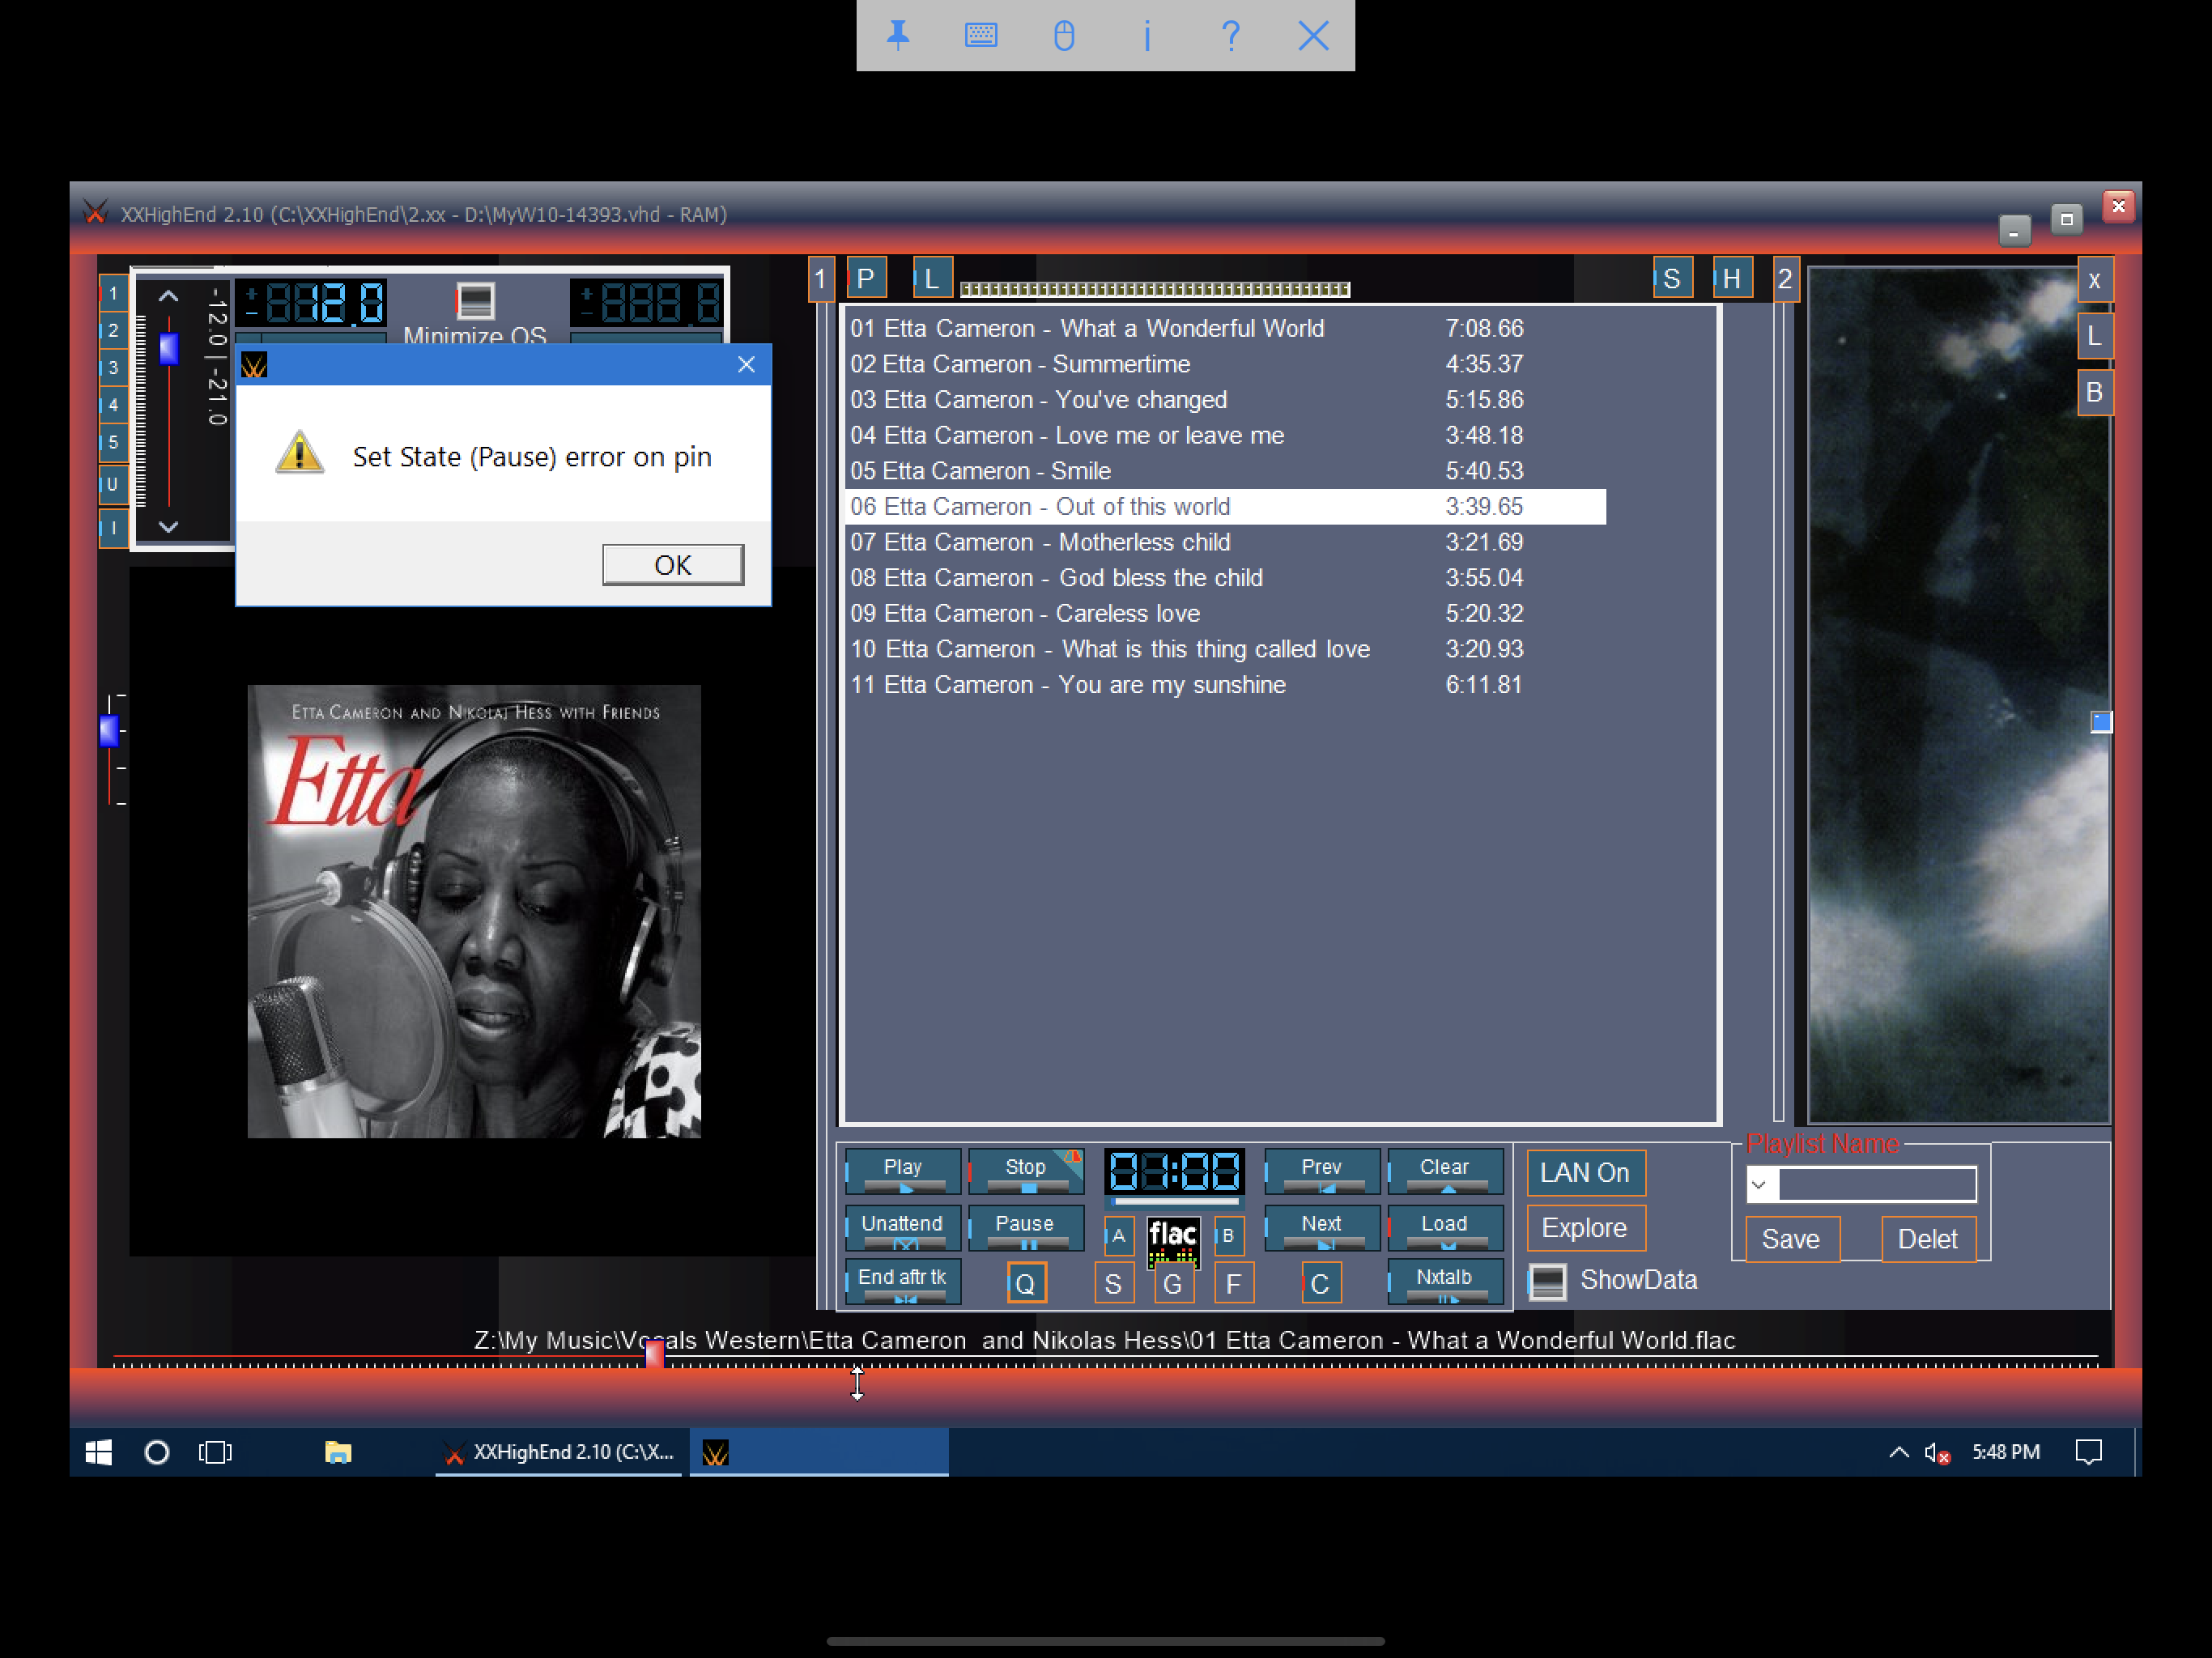Click the Clear playlist button

[1445, 1171]
